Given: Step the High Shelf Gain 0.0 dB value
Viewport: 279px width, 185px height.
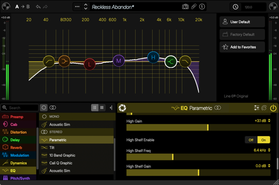Looking at the screenshot, I should 269,165.
